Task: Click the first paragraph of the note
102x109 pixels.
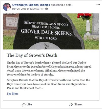Action: pyautogui.click(x=49, y=69)
